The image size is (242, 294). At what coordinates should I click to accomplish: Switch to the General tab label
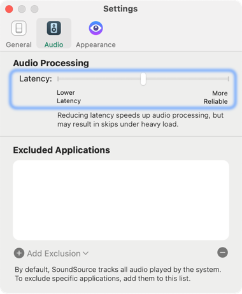[x=18, y=45]
